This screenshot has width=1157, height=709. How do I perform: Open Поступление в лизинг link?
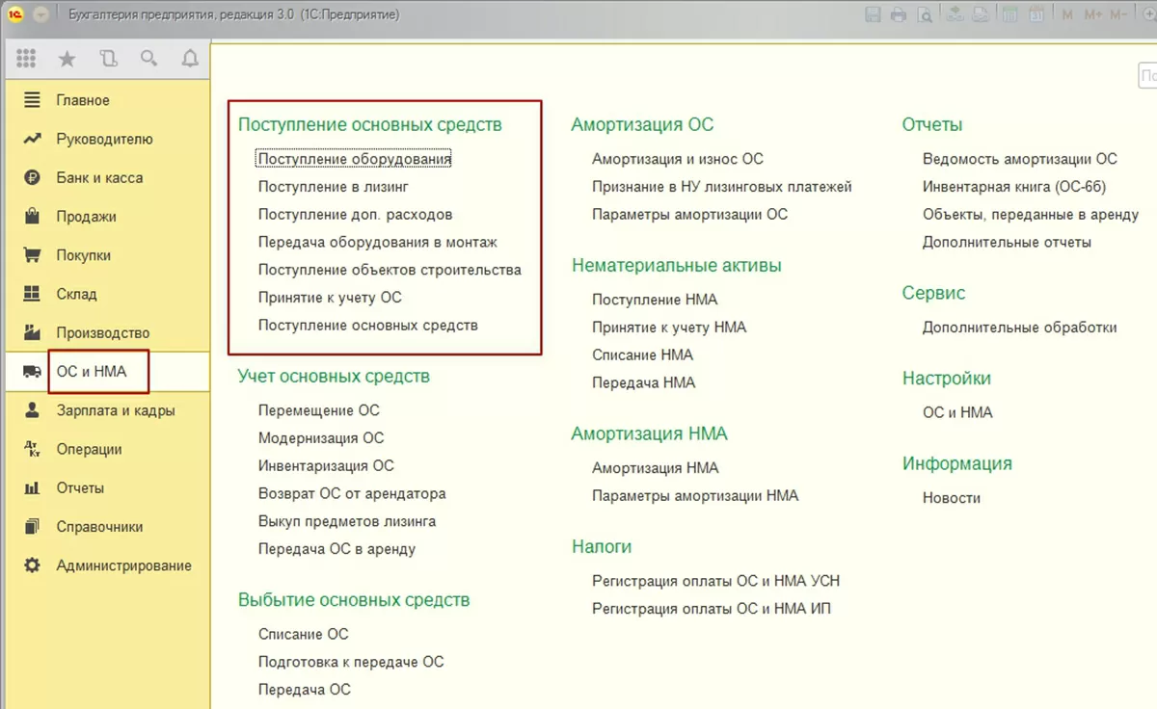click(334, 187)
